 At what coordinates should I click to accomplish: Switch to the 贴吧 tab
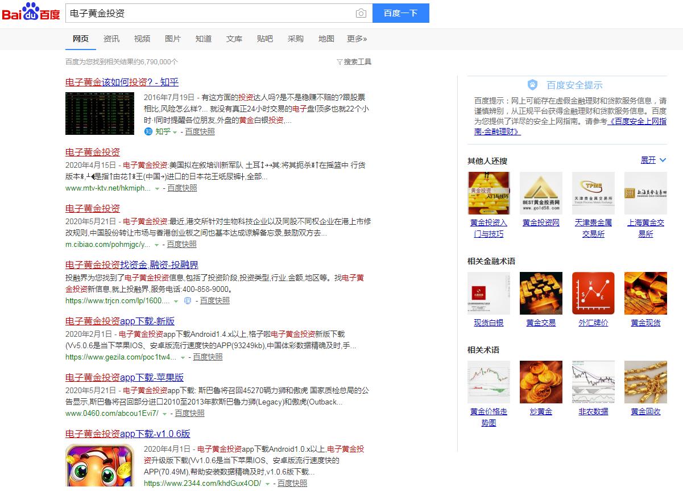click(265, 39)
